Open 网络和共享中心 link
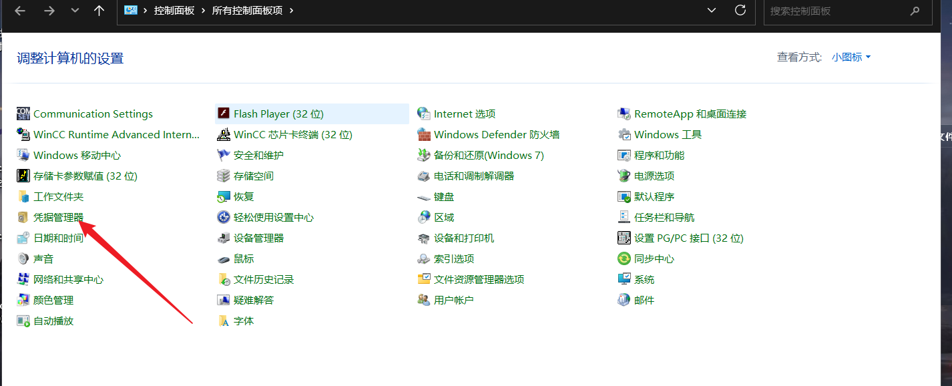Viewport: 952px width, 386px height. coord(68,279)
